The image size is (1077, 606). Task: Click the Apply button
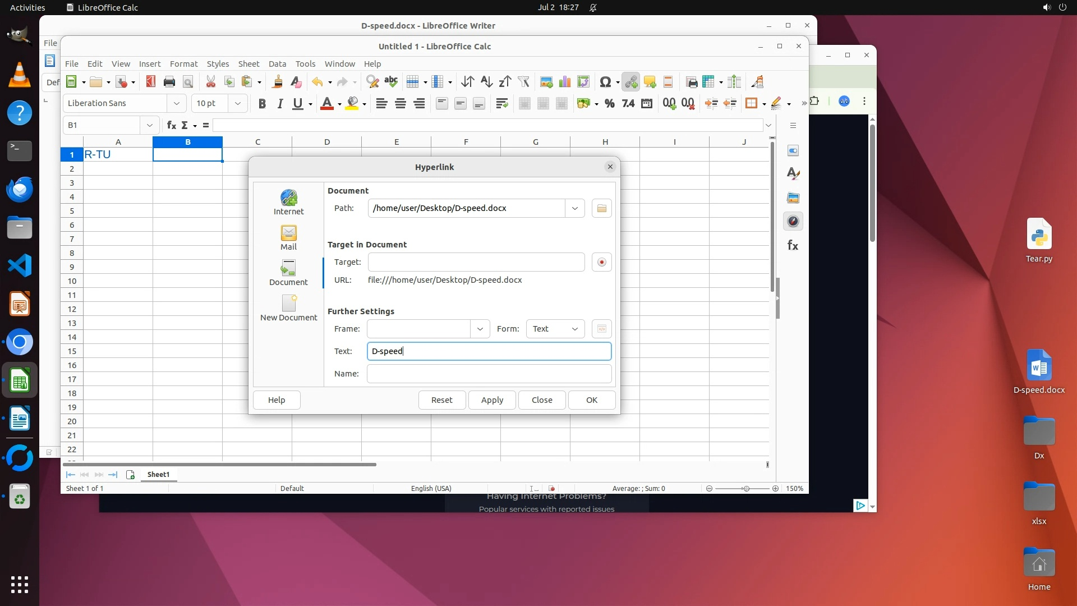(492, 400)
